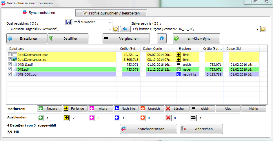
Task: Select the Synchronisieren tab
Action: pyautogui.click(x=39, y=12)
